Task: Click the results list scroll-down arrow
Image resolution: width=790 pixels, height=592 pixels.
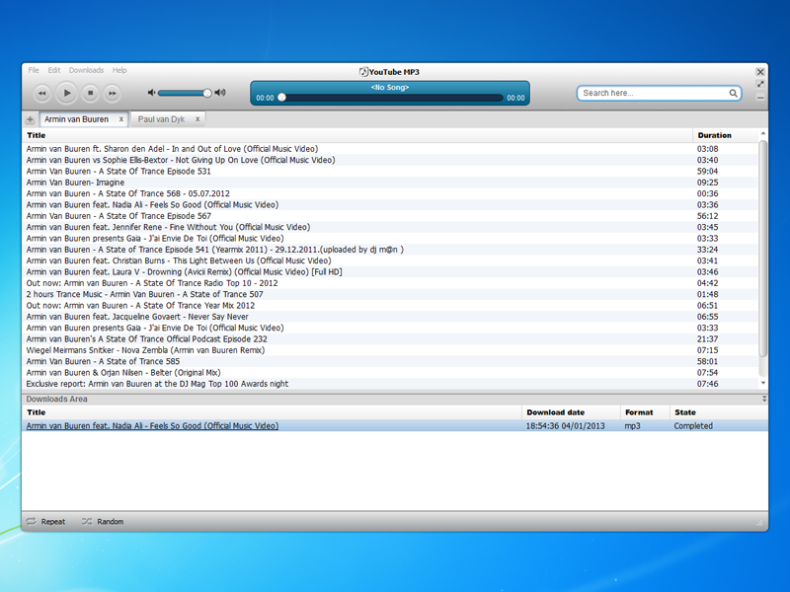Action: coord(762,383)
